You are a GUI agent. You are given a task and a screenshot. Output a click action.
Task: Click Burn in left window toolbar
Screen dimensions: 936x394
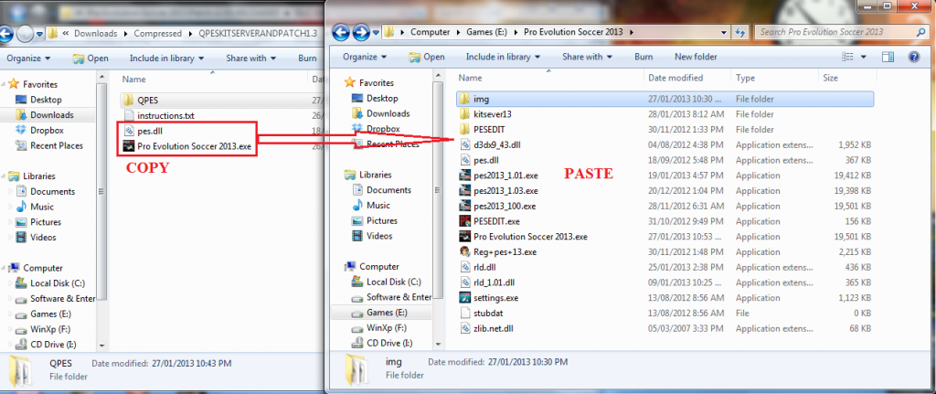click(307, 58)
